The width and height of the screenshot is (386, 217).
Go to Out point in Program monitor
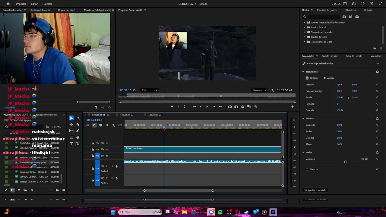(x=220, y=107)
